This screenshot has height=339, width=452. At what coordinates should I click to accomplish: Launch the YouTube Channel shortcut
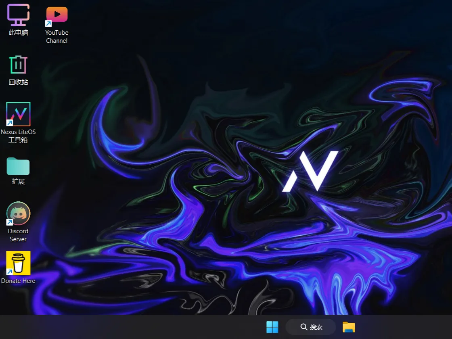click(x=56, y=15)
